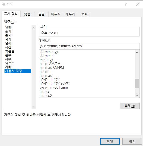
Task: Switch to the 맞춤 tab
Action: pos(27,14)
